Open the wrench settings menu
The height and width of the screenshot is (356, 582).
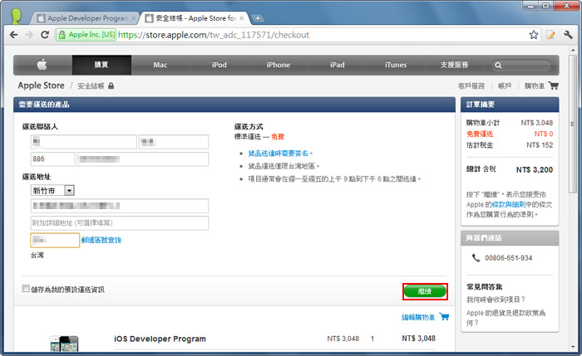pos(568,35)
